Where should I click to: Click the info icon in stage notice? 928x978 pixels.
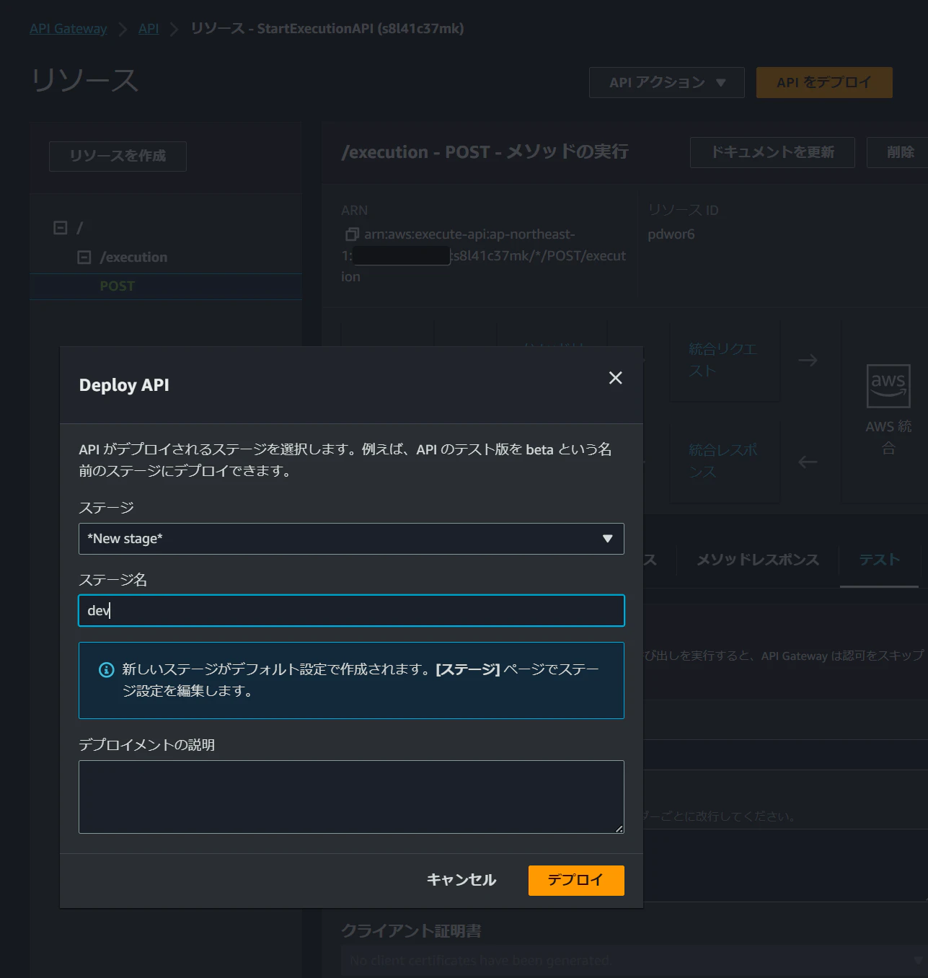106,670
